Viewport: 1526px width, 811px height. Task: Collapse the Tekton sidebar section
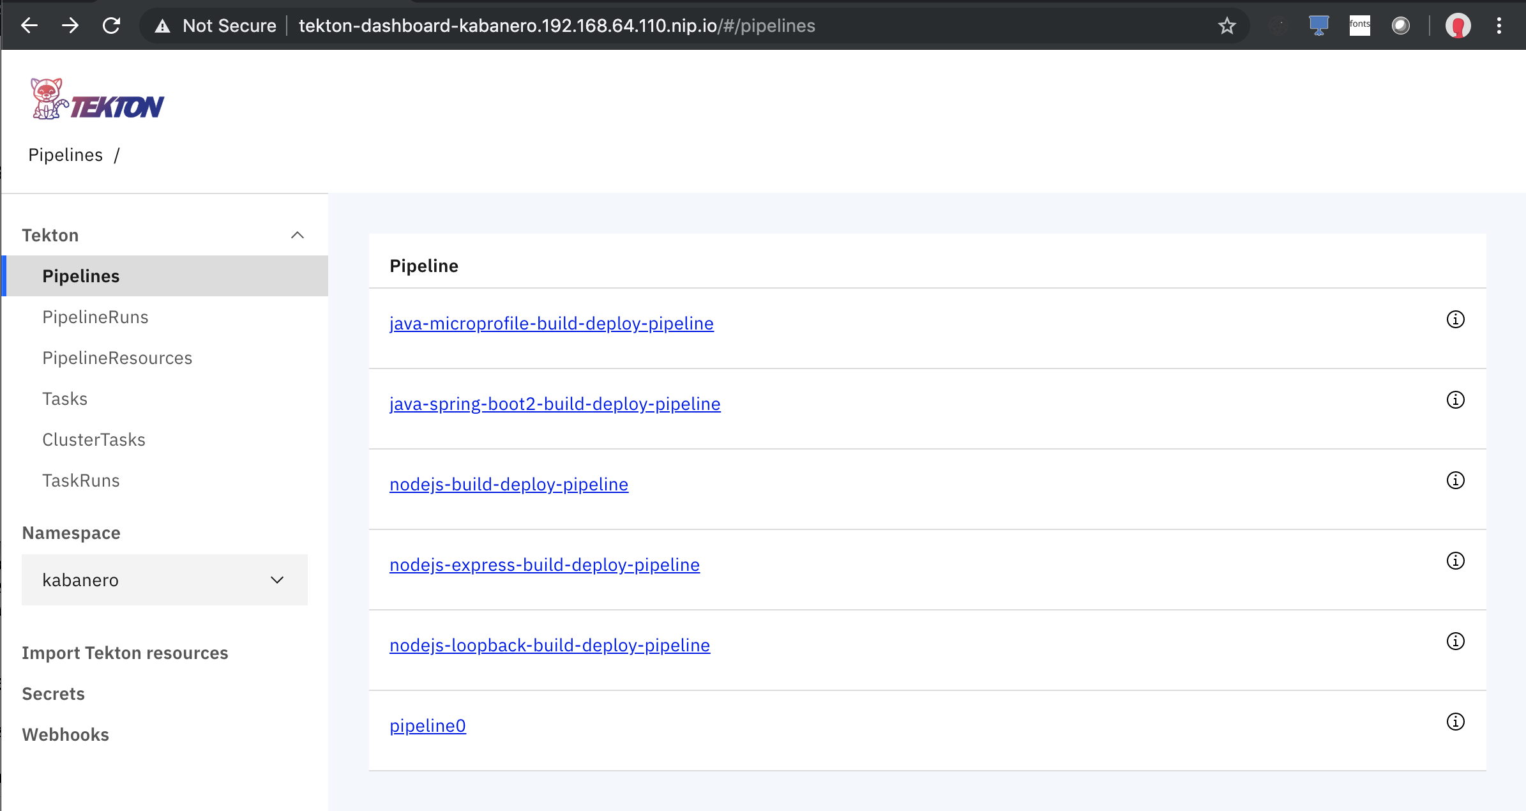pos(297,235)
